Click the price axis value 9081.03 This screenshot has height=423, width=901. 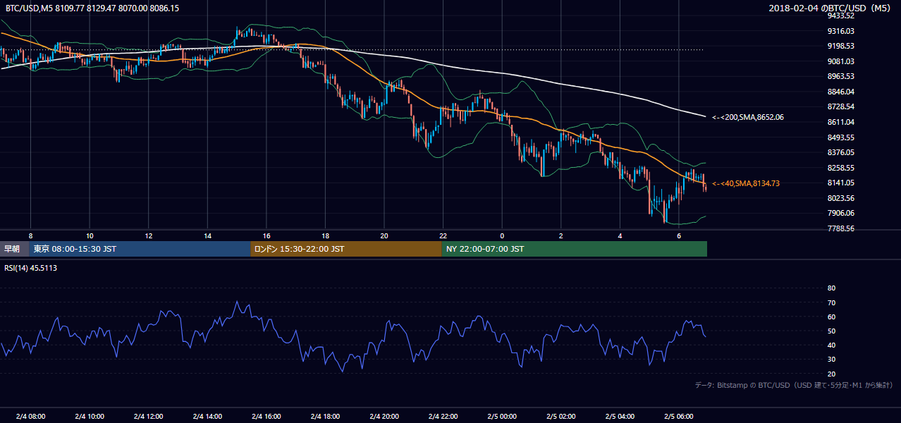pyautogui.click(x=841, y=61)
